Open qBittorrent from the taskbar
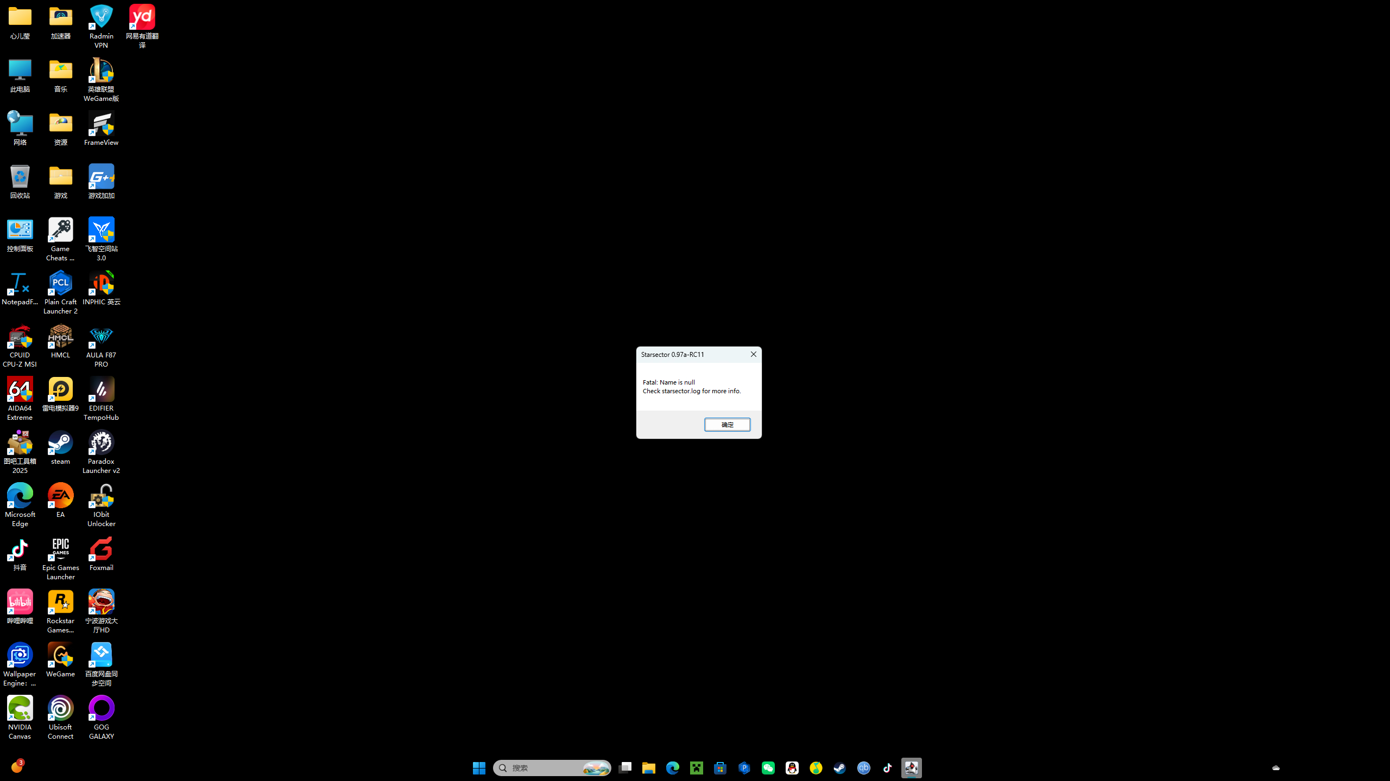The height and width of the screenshot is (781, 1390). (x=863, y=767)
